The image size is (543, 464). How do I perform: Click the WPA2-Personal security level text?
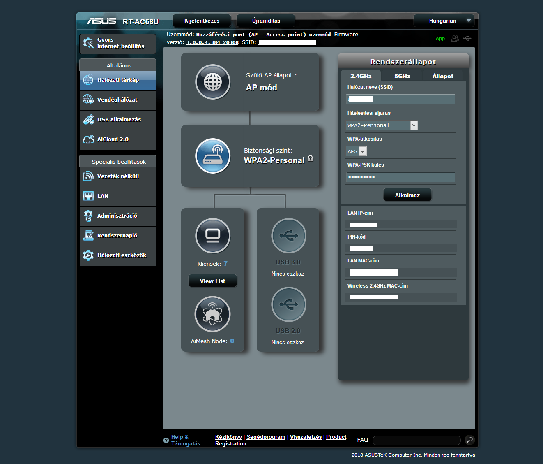274,160
